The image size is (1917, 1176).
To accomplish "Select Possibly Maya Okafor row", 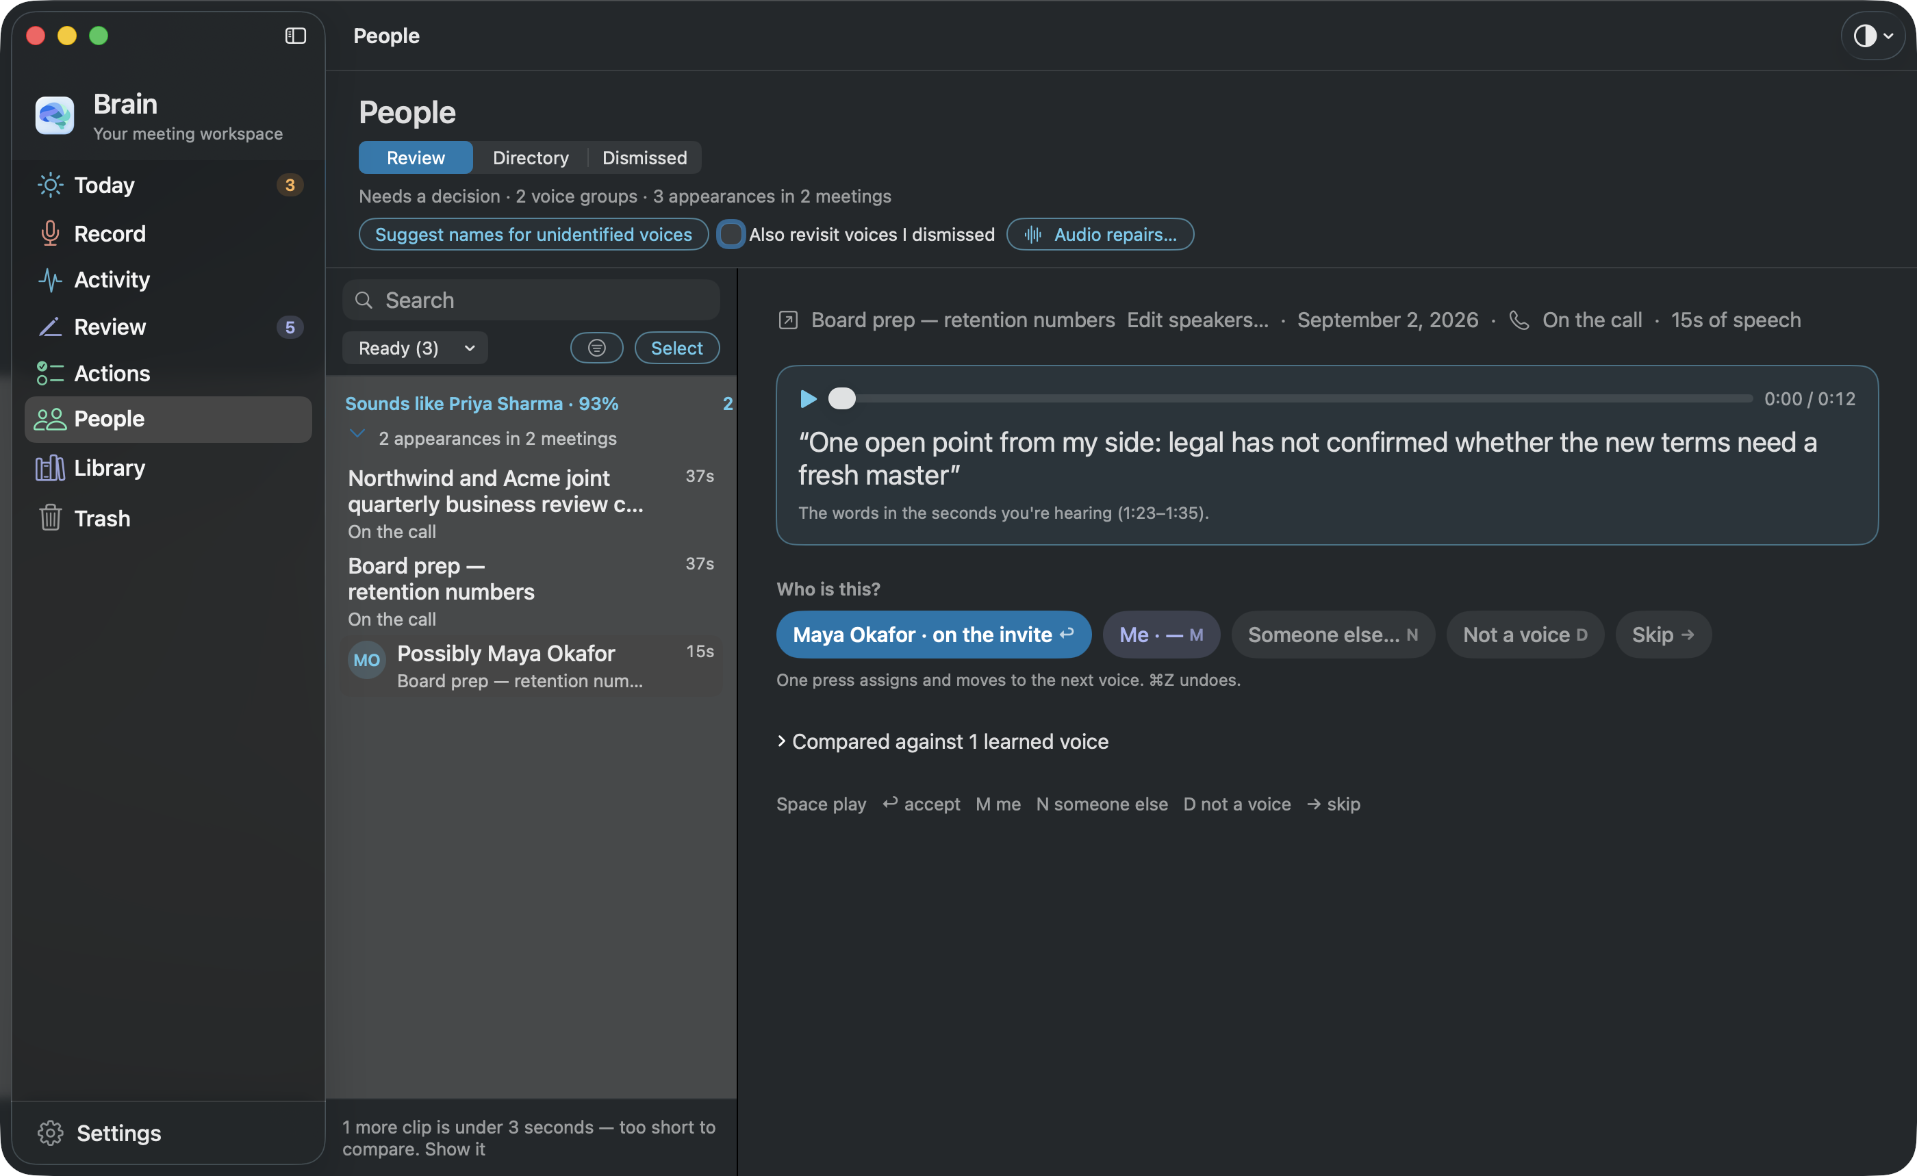I will 531,666.
